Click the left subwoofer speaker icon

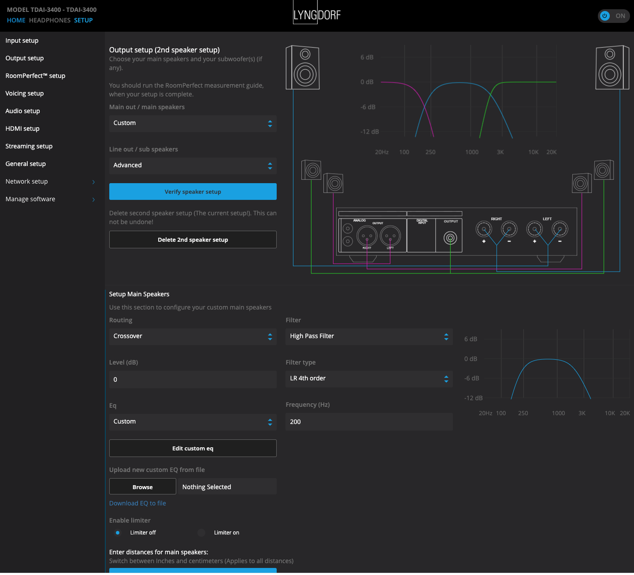[311, 170]
